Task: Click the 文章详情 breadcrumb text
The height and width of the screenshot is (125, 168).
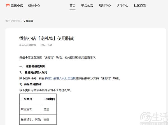Action: click(28, 21)
